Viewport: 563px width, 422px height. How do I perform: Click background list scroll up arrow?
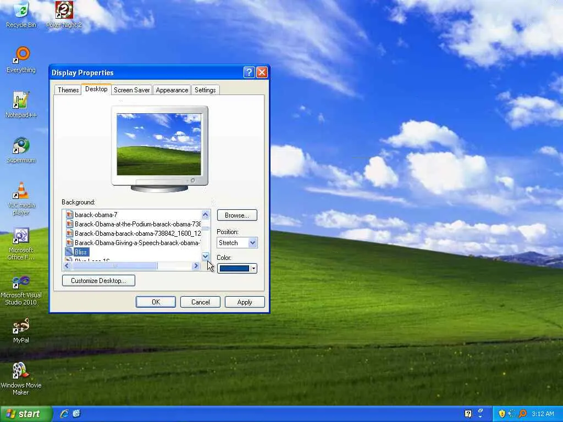(x=206, y=215)
